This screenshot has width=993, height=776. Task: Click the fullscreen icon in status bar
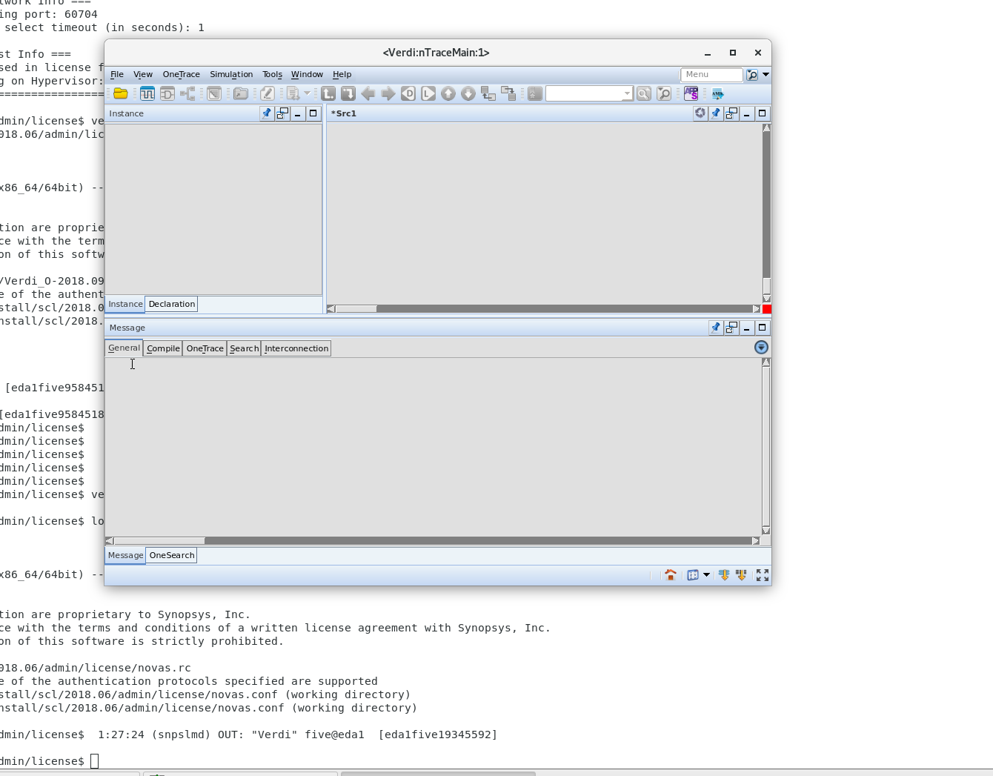763,575
